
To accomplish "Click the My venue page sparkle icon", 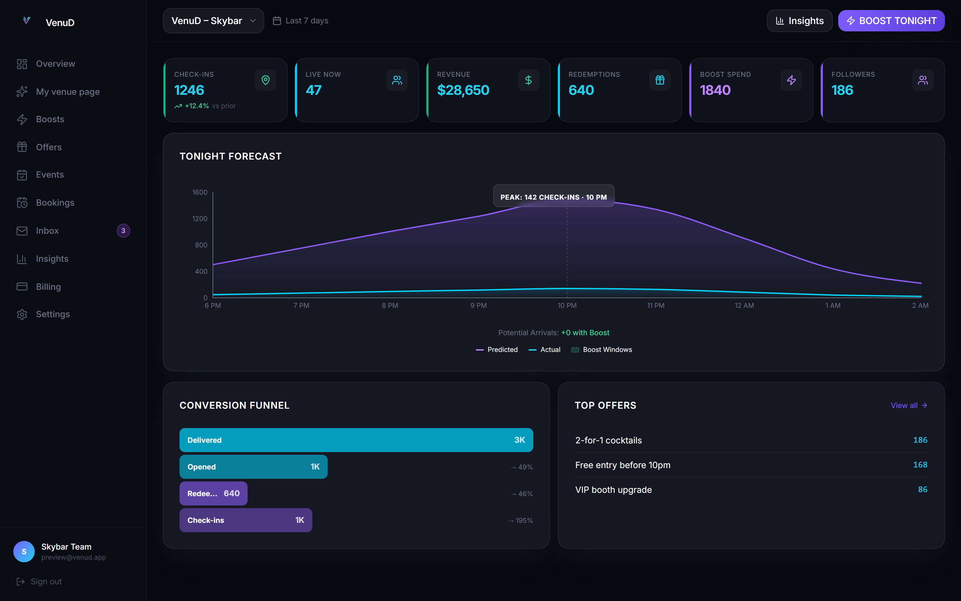I will coord(22,92).
